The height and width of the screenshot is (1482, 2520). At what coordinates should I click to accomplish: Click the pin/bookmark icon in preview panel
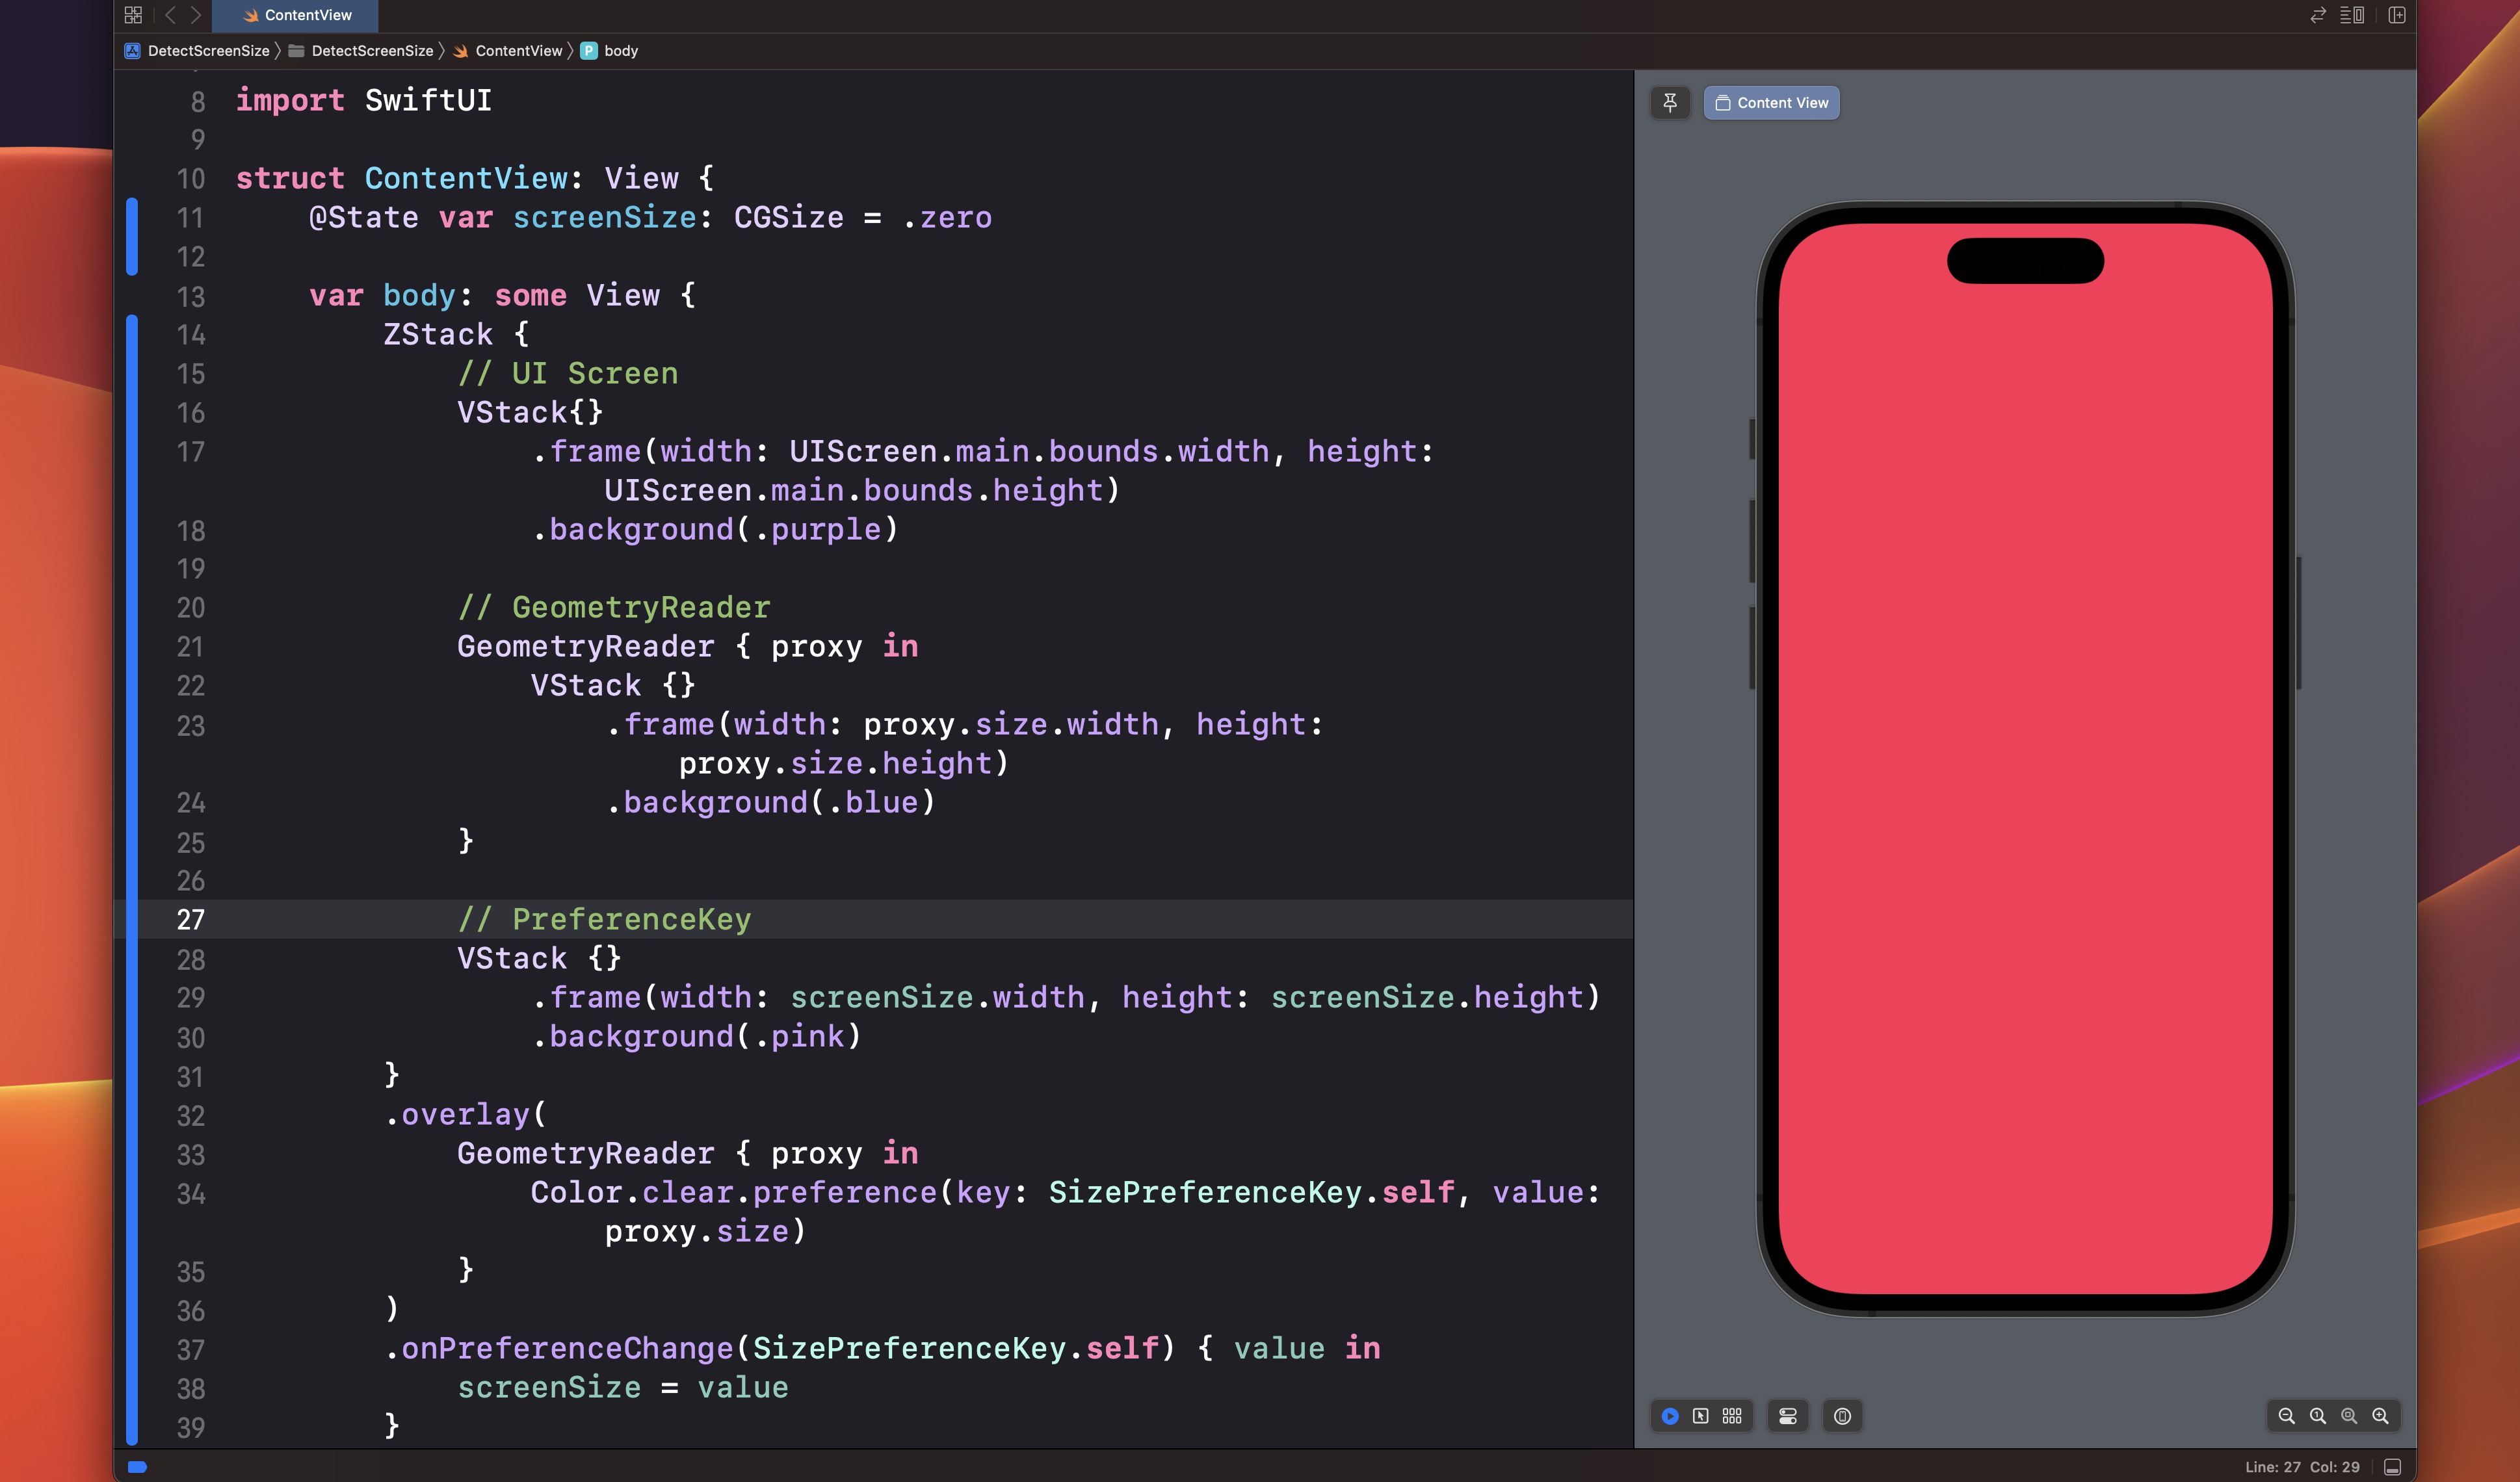click(x=1671, y=102)
